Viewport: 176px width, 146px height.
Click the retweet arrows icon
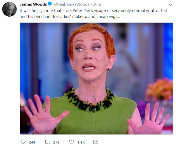click(47, 142)
